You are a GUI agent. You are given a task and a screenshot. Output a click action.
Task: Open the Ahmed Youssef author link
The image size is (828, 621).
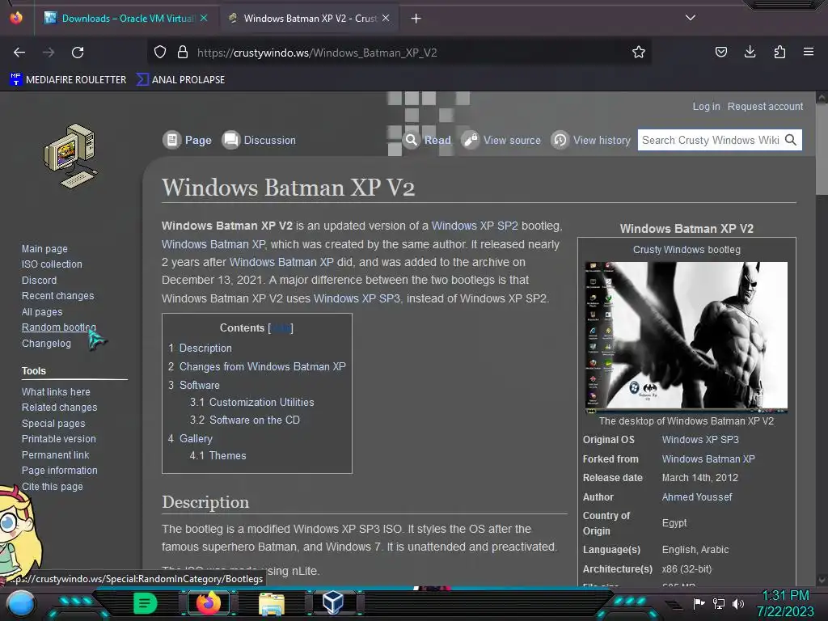[x=697, y=497]
